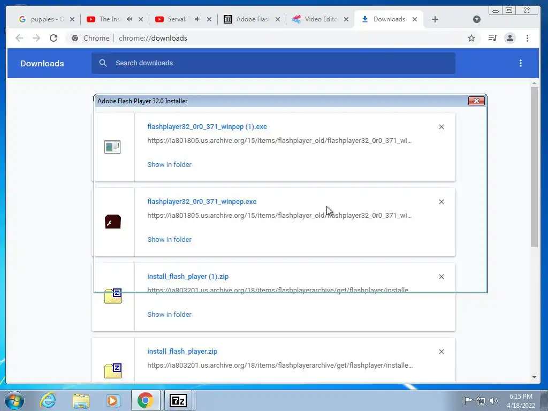
Task: Select Chrome in the taskbar
Action: 146,400
